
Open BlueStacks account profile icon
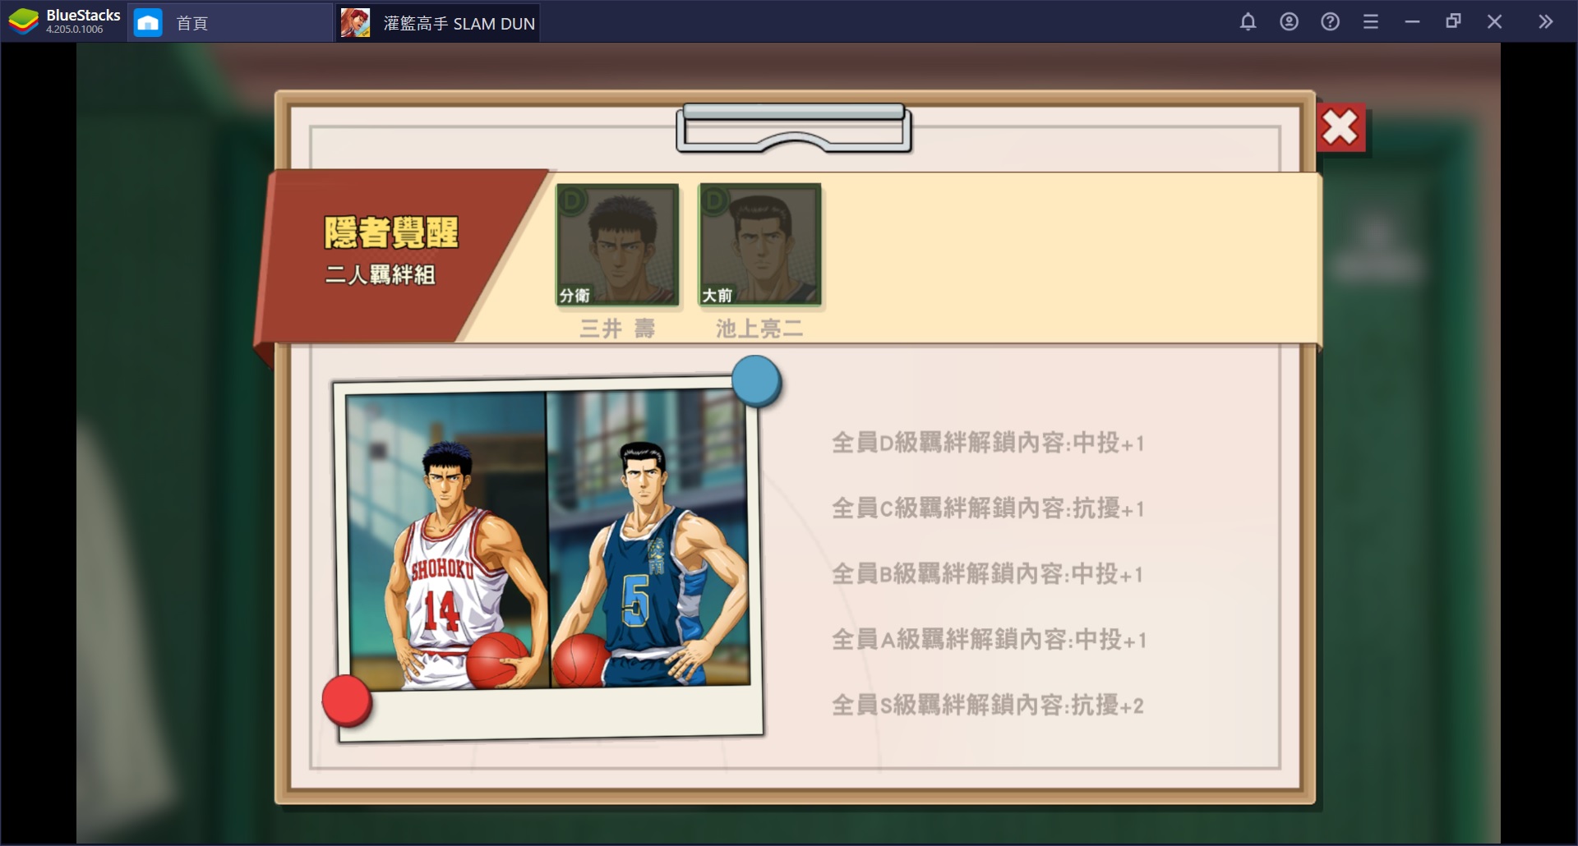[x=1289, y=22]
